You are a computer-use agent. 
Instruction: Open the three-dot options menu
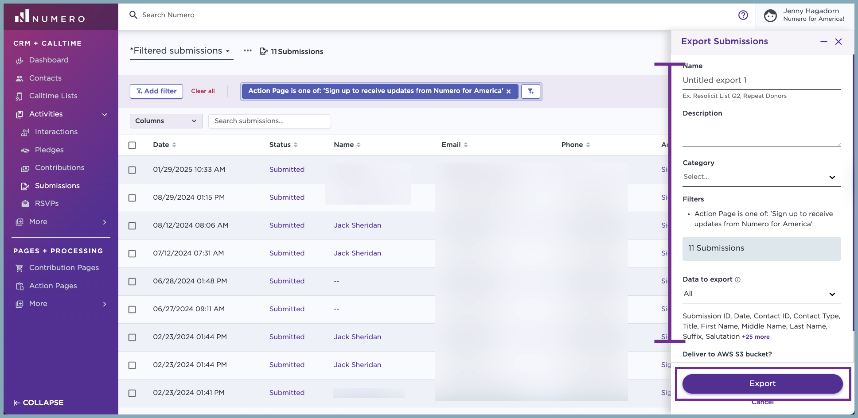(248, 50)
